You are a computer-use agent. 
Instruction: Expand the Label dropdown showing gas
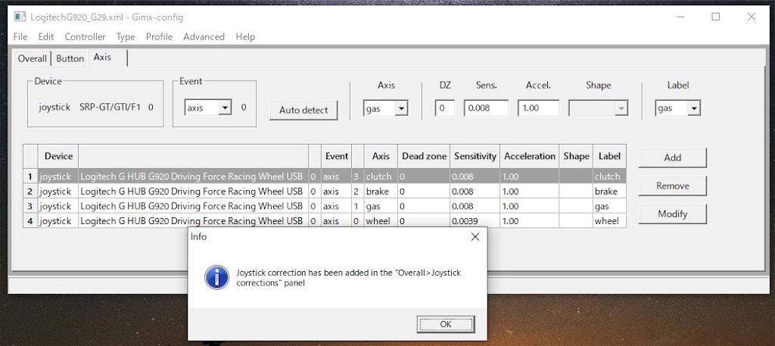tap(694, 108)
